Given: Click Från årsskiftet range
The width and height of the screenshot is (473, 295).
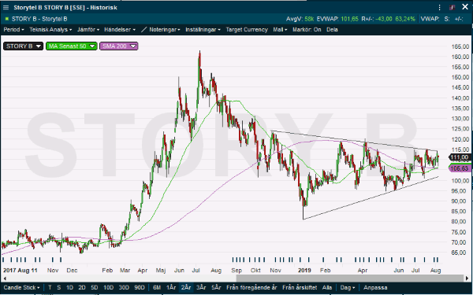Looking at the screenshot, I should (300, 288).
